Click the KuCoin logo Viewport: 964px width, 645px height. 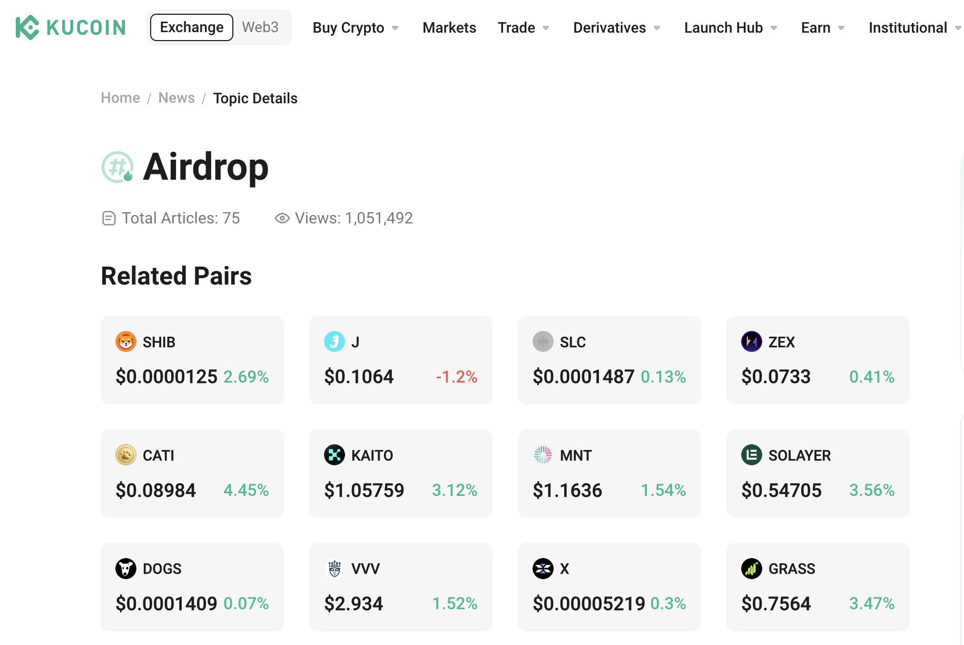coord(71,27)
